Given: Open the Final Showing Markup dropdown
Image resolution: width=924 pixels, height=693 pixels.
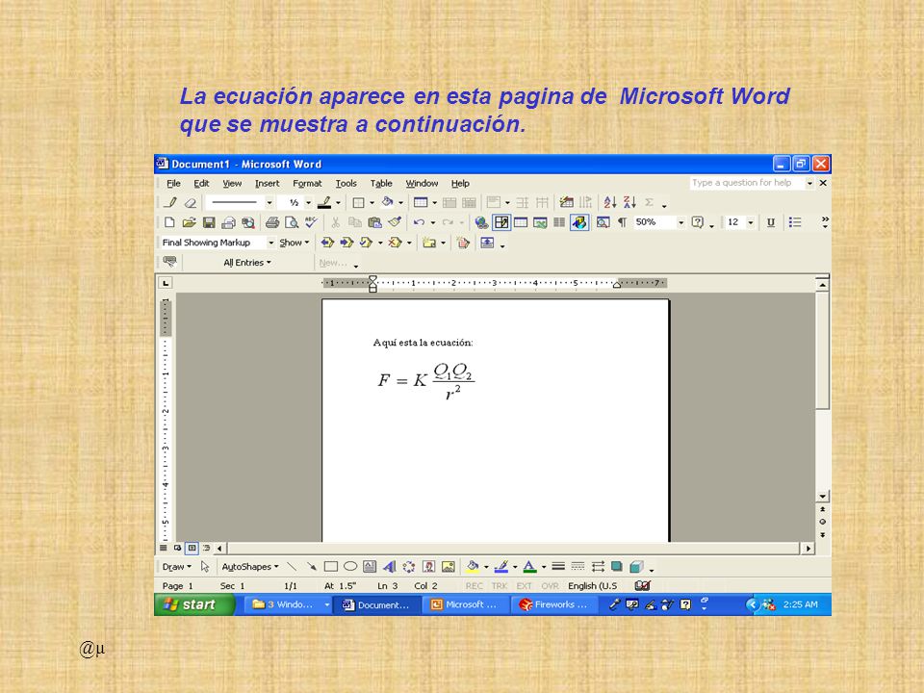Looking at the screenshot, I should 271,243.
